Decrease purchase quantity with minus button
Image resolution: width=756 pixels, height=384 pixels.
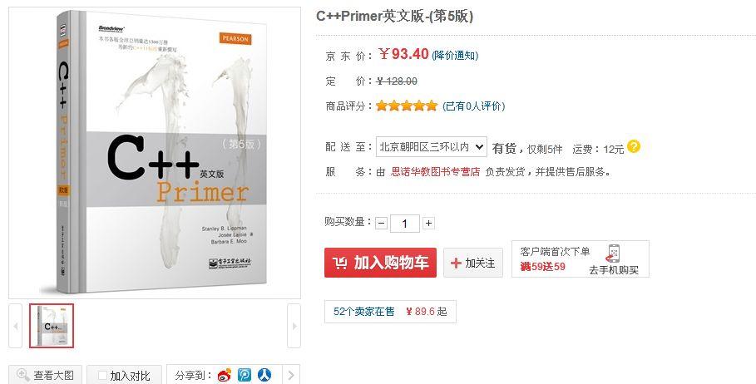[382, 224]
